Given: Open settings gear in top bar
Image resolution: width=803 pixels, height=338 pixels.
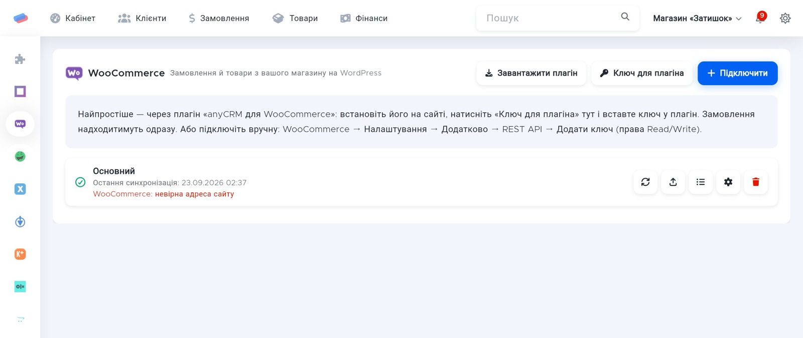Looking at the screenshot, I should pos(785,18).
